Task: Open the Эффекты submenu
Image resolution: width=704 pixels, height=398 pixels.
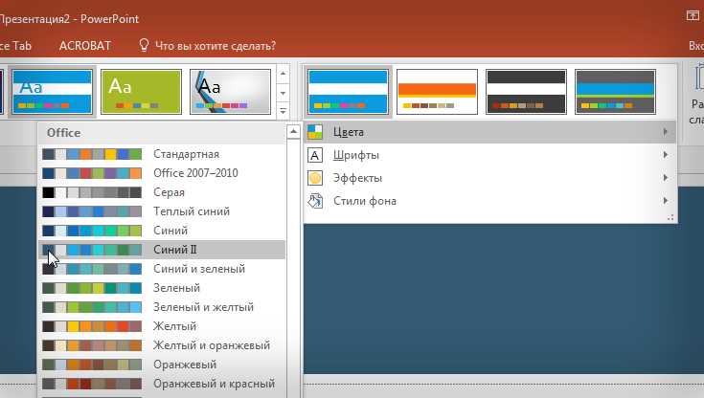Action: [489, 178]
